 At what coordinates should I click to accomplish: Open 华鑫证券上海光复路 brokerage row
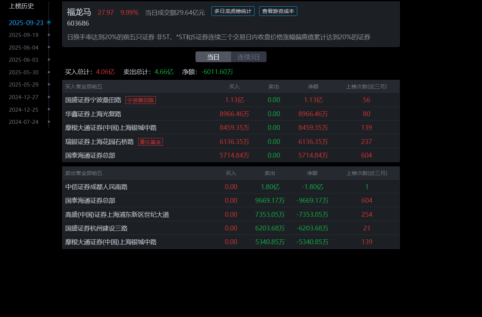[x=231, y=114]
